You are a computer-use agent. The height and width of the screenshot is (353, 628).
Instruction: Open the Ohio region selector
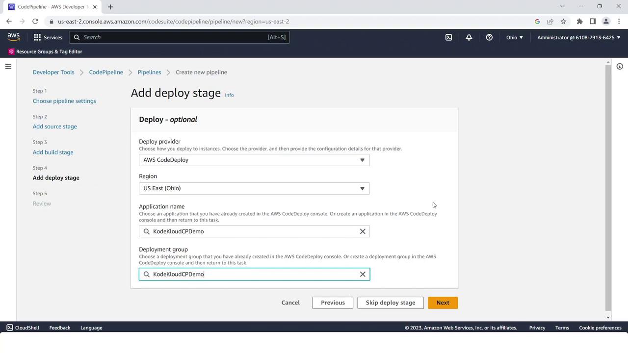click(x=515, y=37)
